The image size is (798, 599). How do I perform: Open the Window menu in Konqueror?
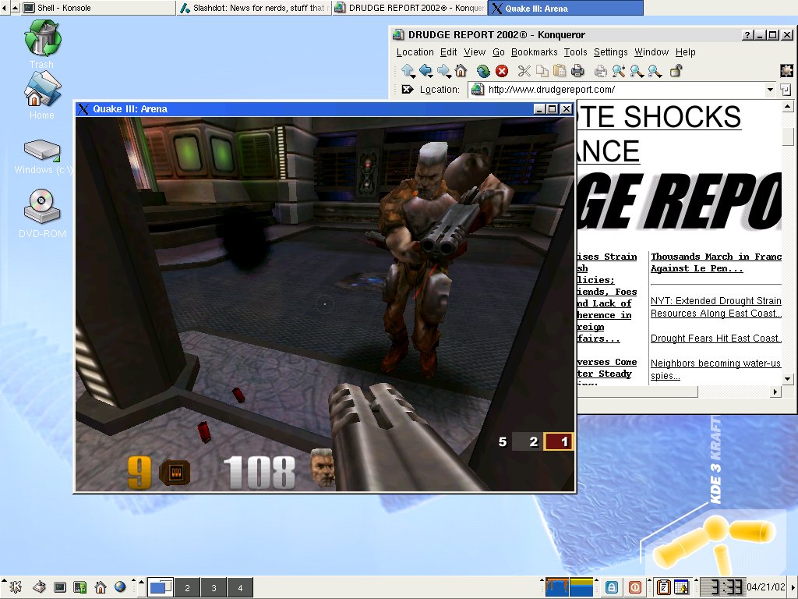pos(651,52)
